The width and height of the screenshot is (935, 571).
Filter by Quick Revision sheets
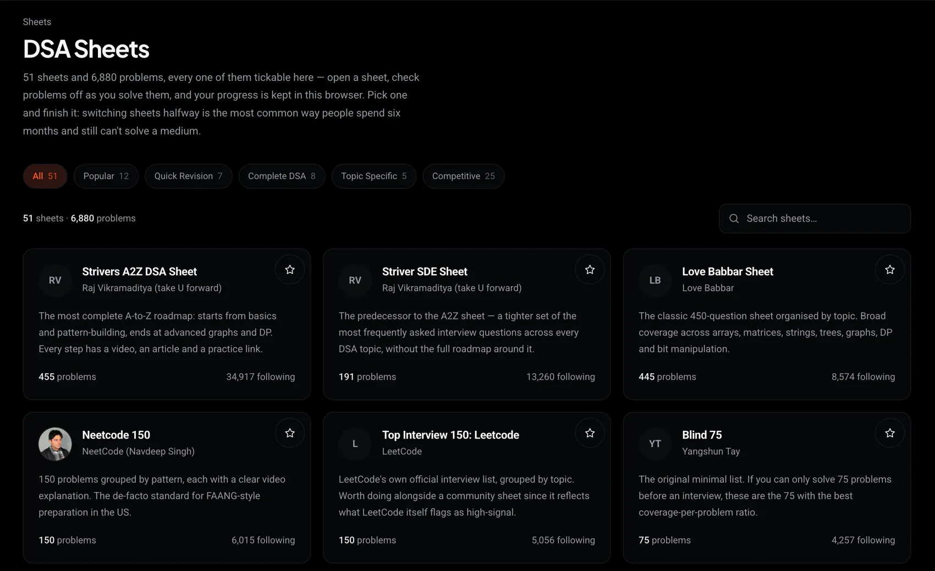coord(188,176)
